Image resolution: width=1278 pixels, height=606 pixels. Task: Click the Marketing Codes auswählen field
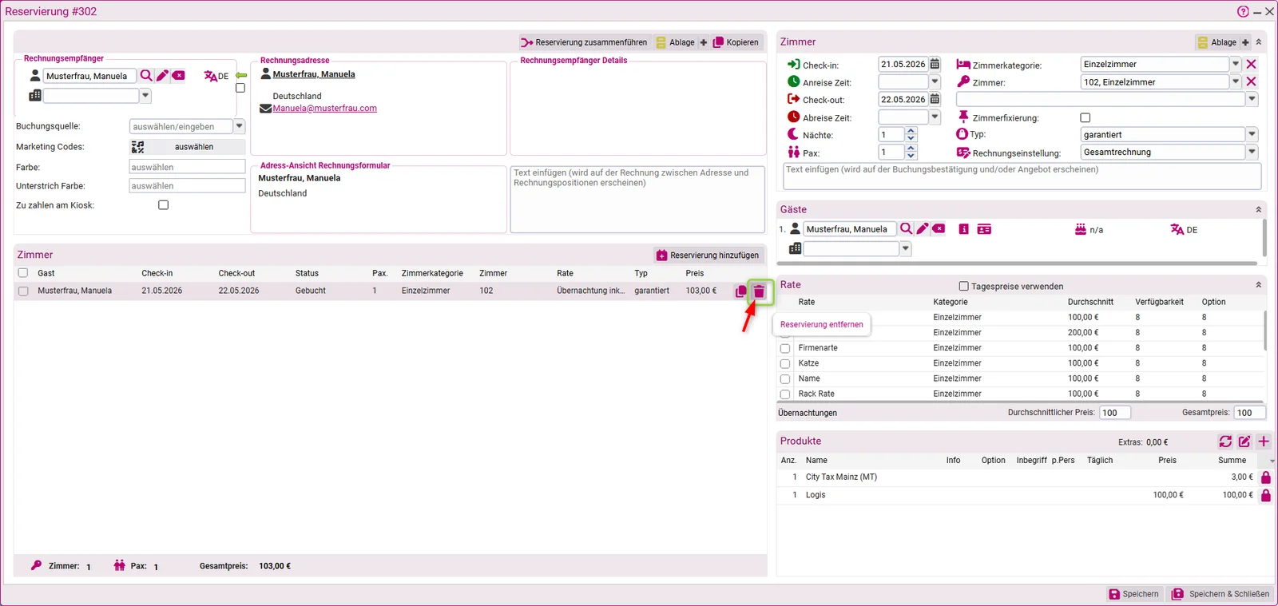tap(188, 147)
